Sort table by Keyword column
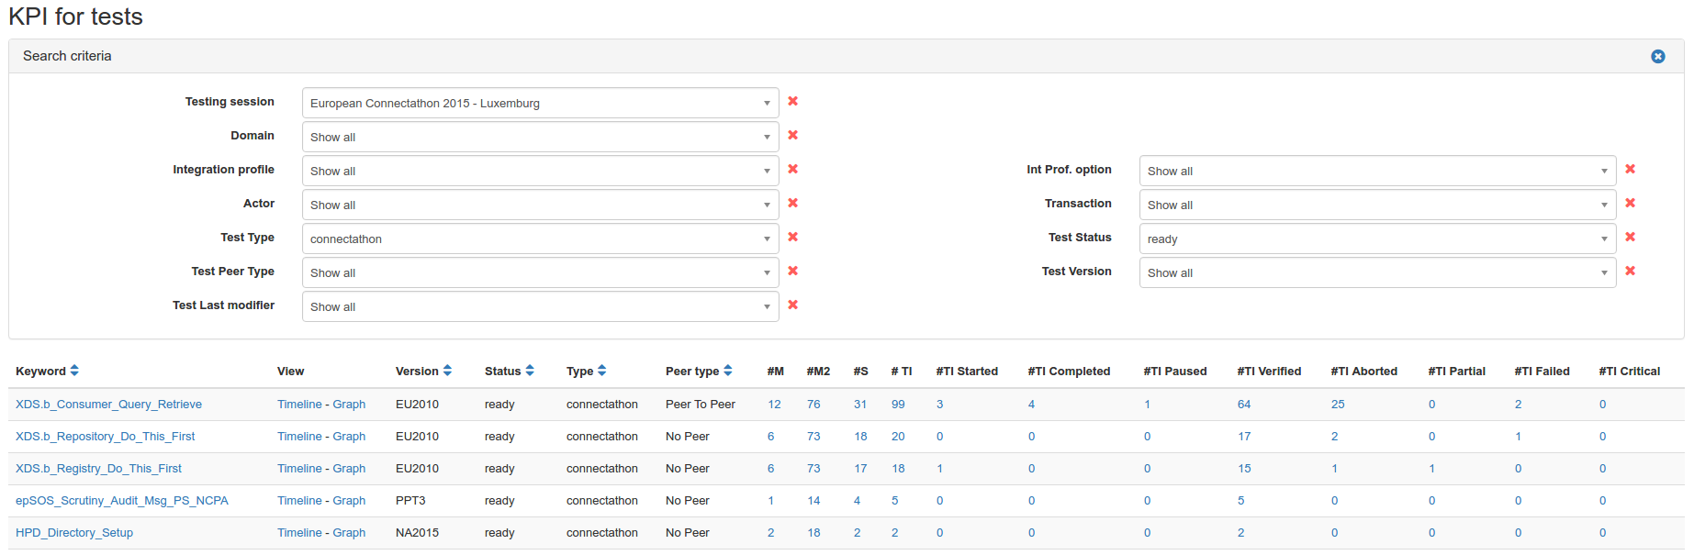1694x555 pixels. pyautogui.click(x=74, y=371)
